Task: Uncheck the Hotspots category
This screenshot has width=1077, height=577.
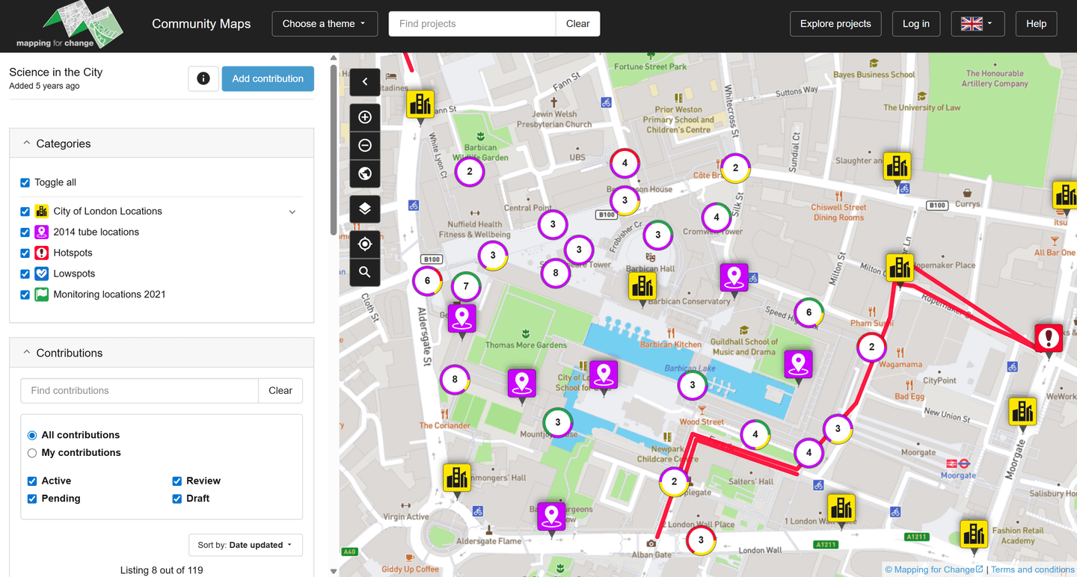Action: 25,253
